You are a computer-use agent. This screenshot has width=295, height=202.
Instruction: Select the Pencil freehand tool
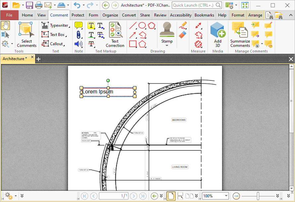[183, 25]
